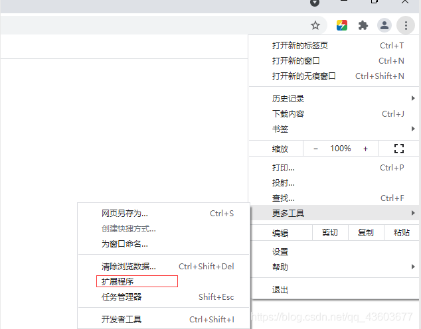Open the colorful lightning extension icon
421x329 pixels.
(x=342, y=25)
